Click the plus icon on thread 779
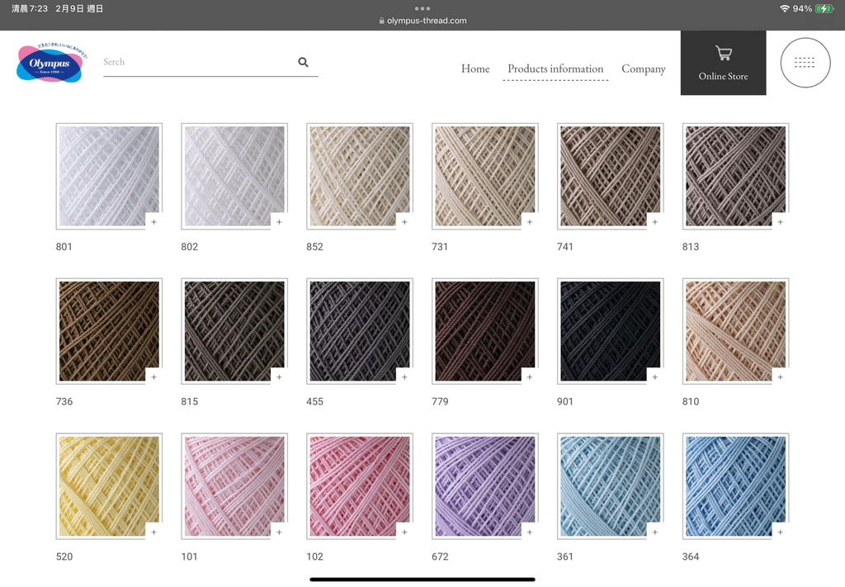Image resolution: width=845 pixels, height=587 pixels. pyautogui.click(x=530, y=377)
